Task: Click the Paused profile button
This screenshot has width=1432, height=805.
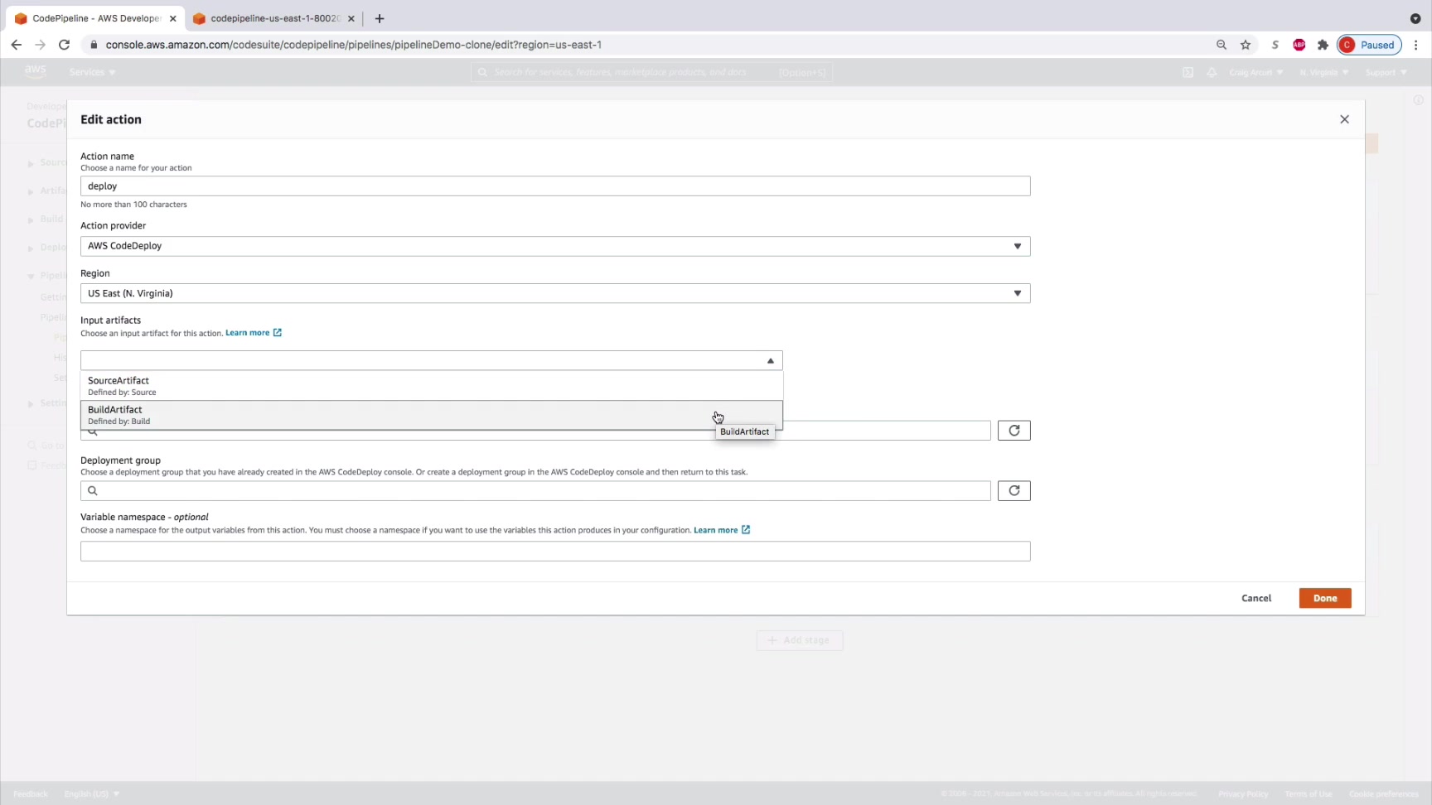Action: click(1369, 45)
